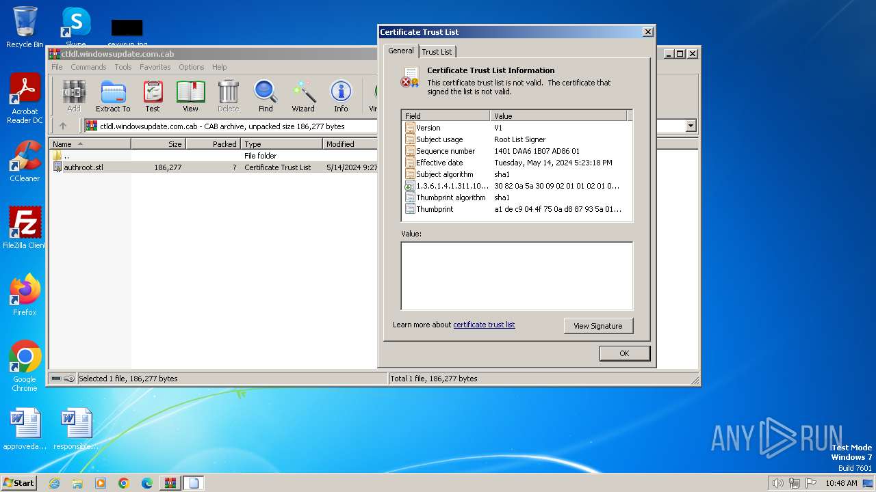Click the taskbar clock showing 10:48 AM
Viewport: 876px width, 492px height.
[841, 483]
